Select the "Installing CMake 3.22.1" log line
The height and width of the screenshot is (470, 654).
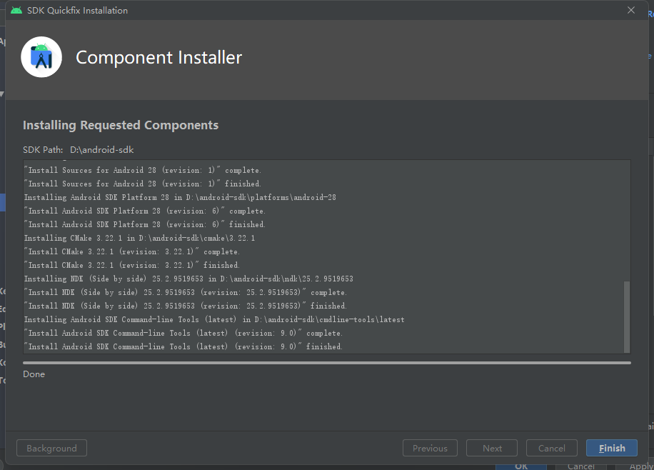click(139, 238)
